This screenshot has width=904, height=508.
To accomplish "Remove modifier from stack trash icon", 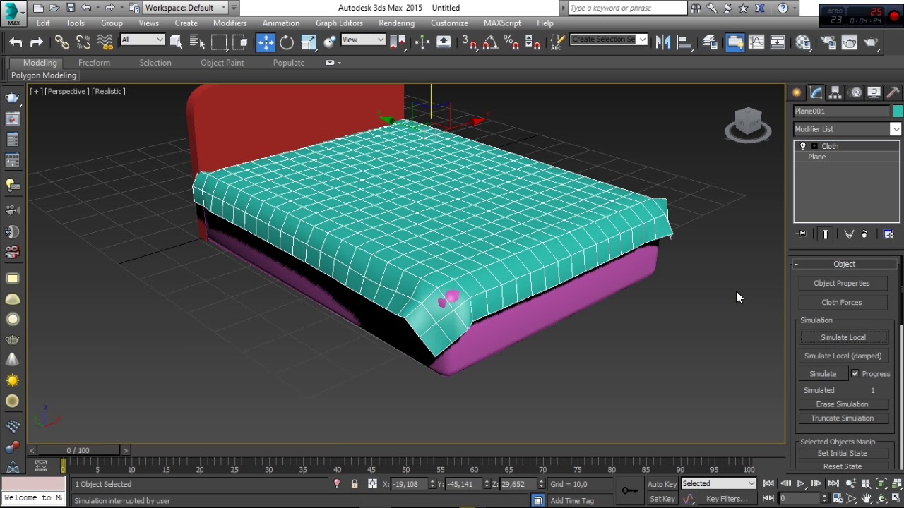I will coord(864,234).
